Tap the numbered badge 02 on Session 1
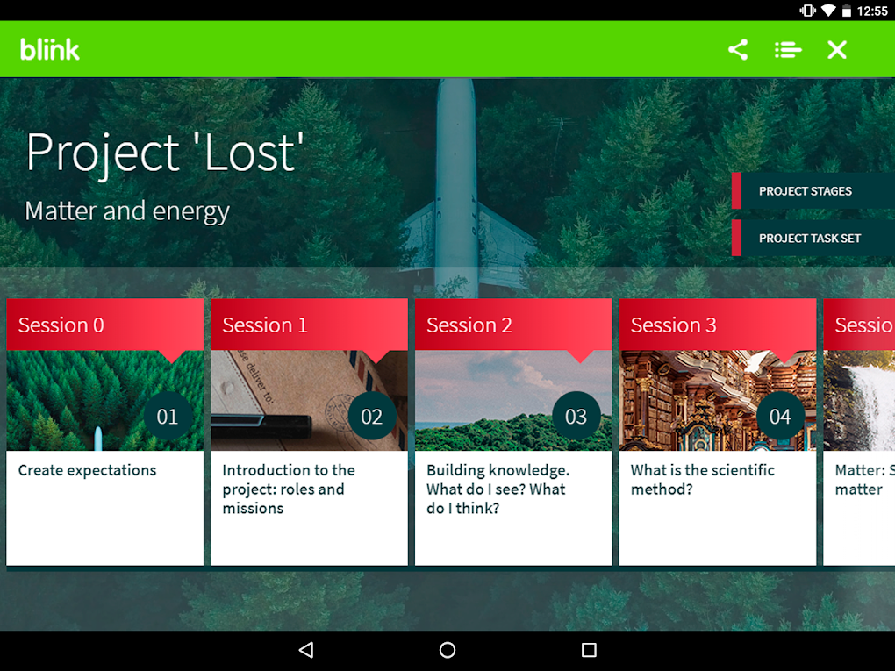 (372, 417)
